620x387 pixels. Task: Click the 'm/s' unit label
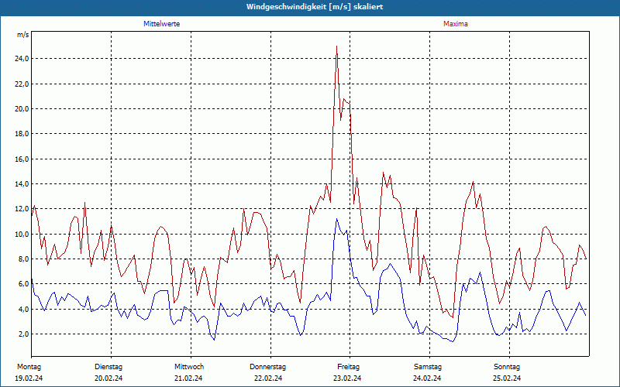point(22,35)
